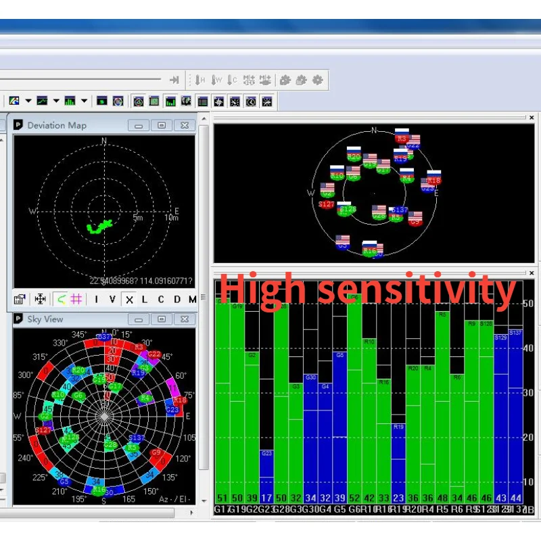
Task: Toggle the satellite level bars docking icon
Action: (x=170, y=101)
